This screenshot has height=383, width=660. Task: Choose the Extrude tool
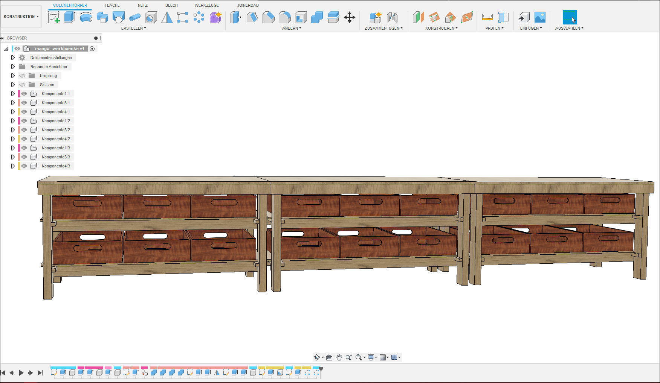point(70,17)
